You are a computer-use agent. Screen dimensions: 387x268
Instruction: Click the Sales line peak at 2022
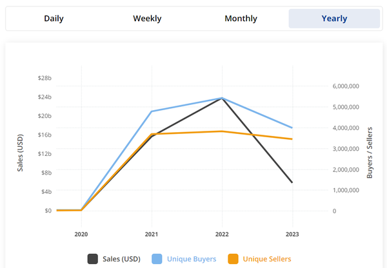point(222,99)
